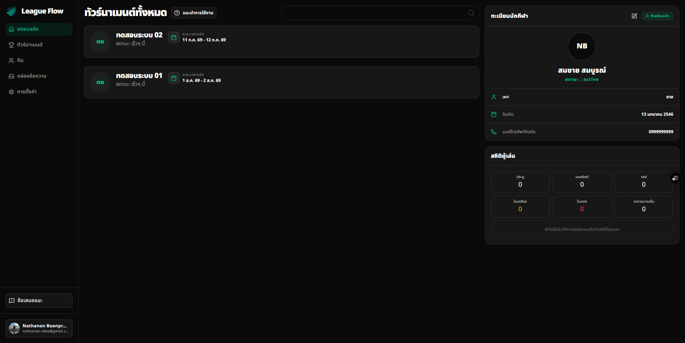
Task: Click the person icon beside เพศ
Action: (x=494, y=97)
